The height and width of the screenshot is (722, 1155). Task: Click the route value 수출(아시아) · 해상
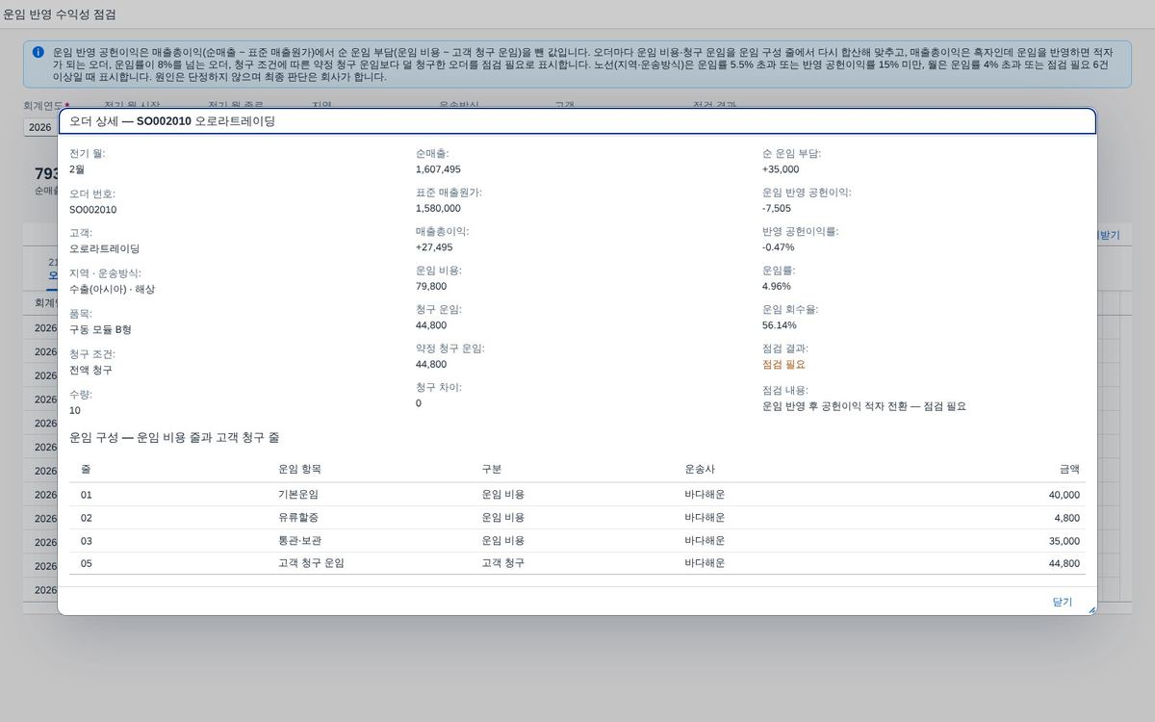coord(112,289)
